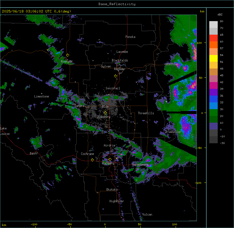Click the Didsbury label
This screenshot has height=228, width=234.
pos(104,117)
